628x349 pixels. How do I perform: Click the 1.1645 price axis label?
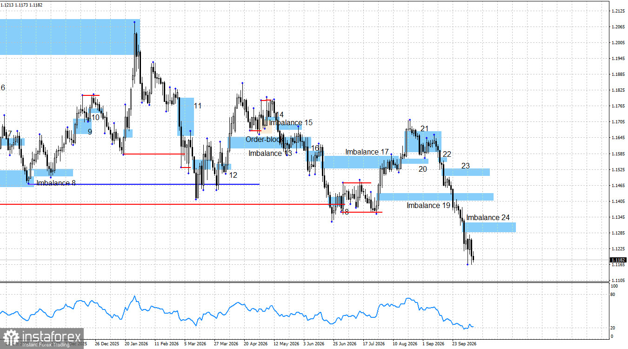point(618,138)
